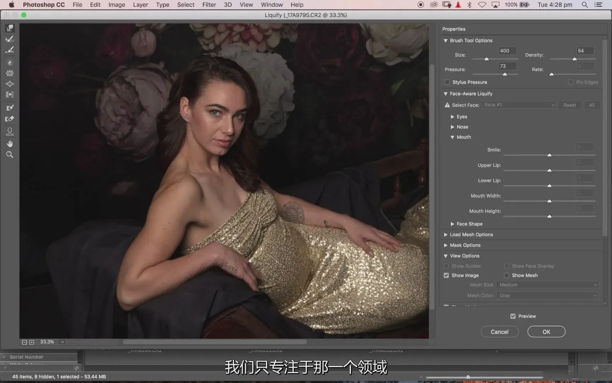Select the Twirl Clockwise tool

pos(10,63)
